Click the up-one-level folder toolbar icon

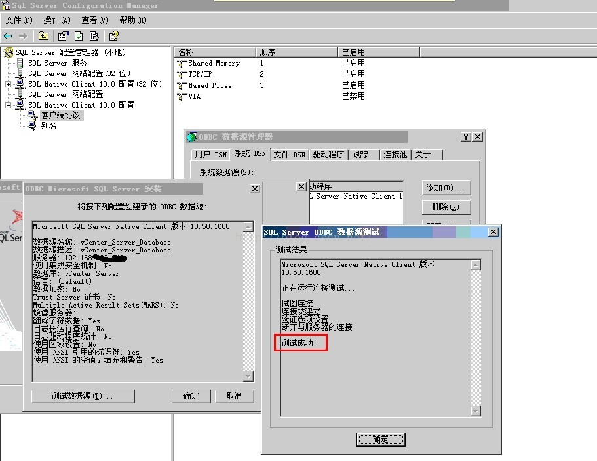tap(43, 36)
